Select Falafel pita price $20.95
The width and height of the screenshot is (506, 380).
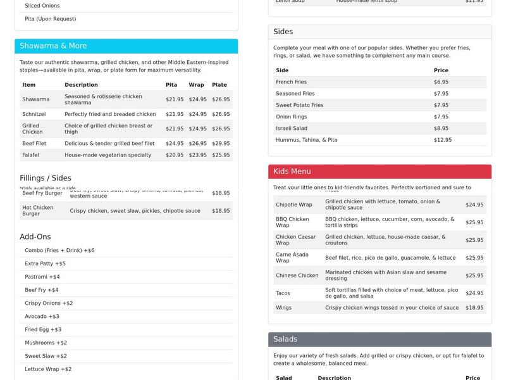pyautogui.click(x=175, y=155)
